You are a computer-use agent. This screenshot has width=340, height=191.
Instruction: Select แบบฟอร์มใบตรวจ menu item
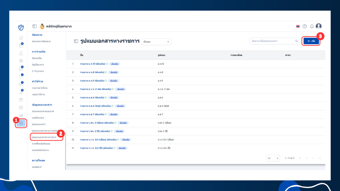40,150
